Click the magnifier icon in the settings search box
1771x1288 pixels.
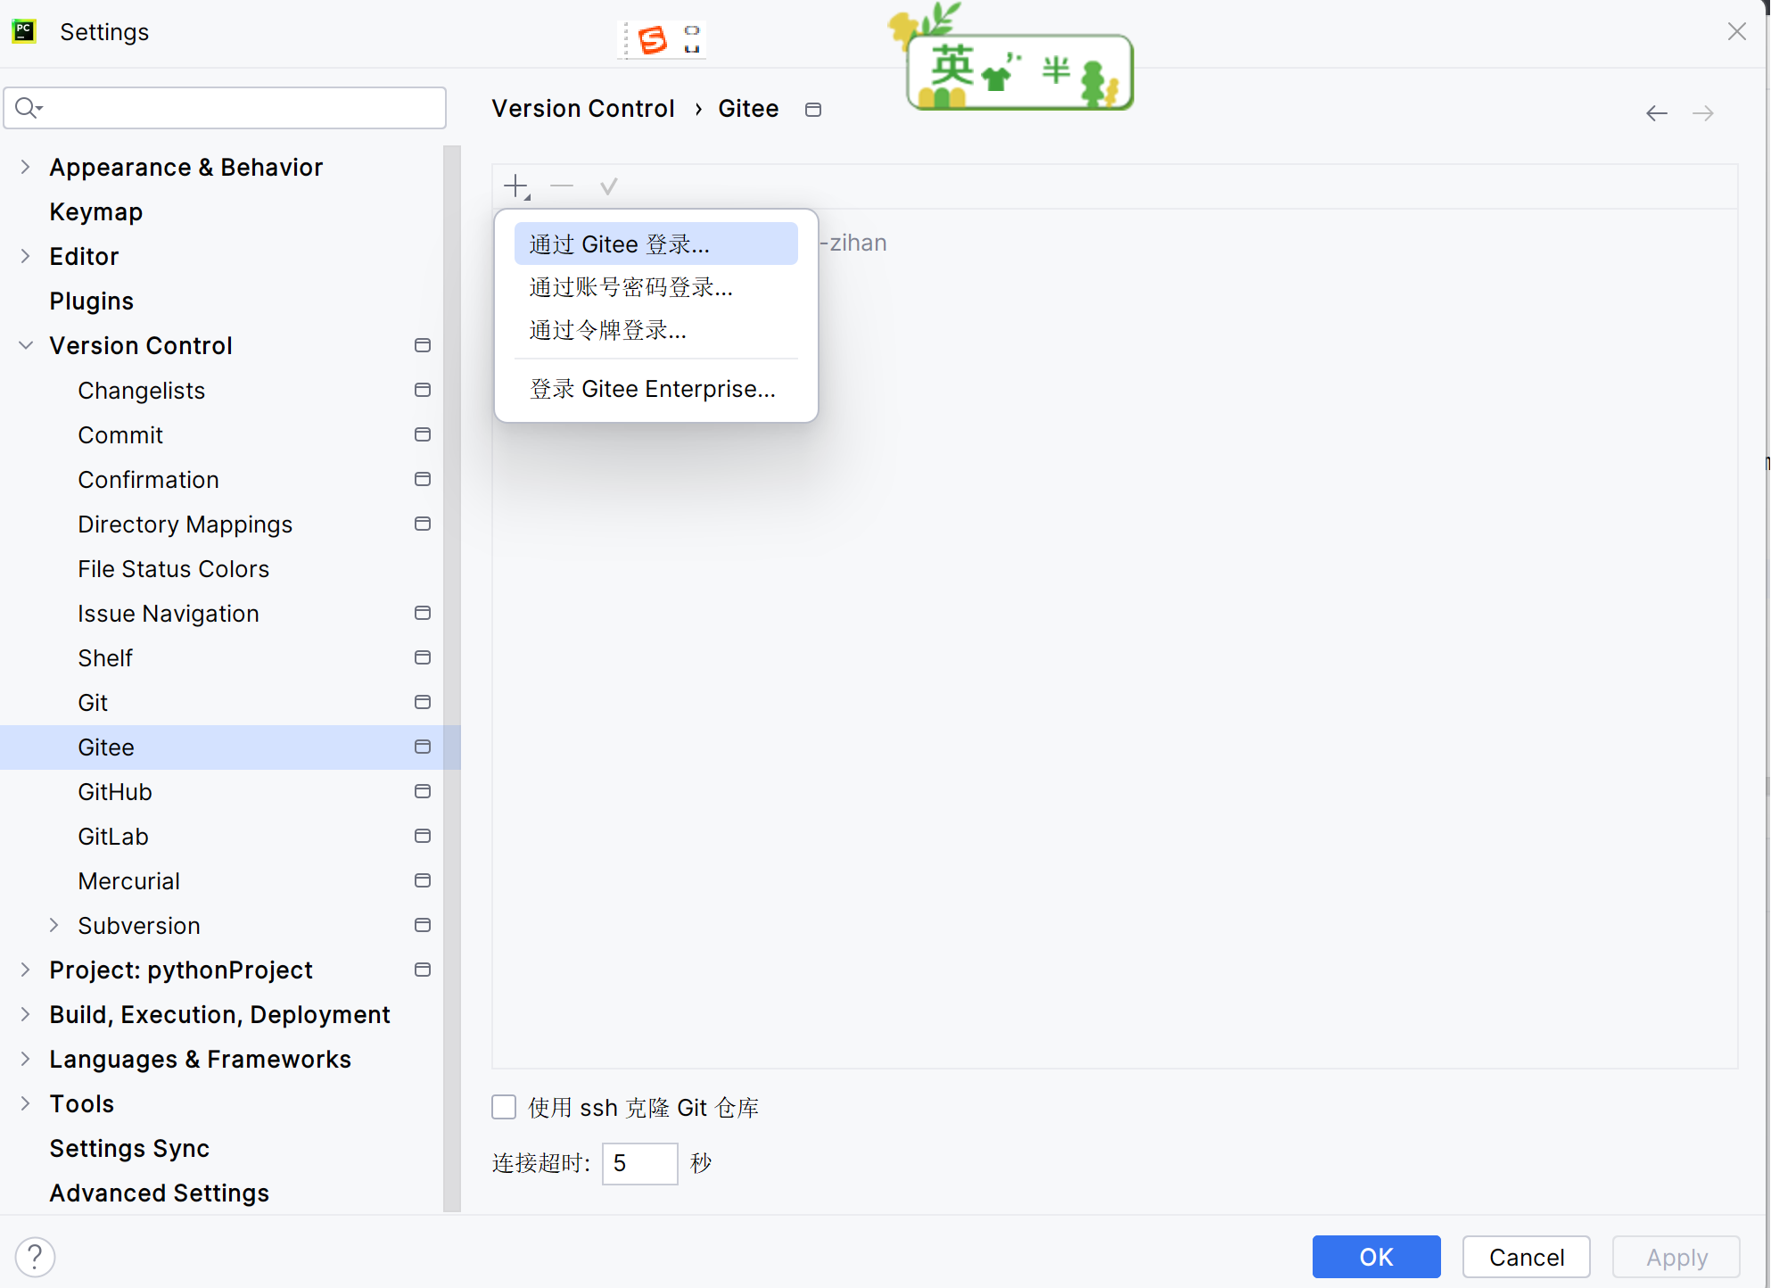click(x=27, y=107)
